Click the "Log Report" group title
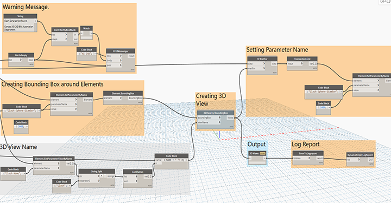This screenshot has height=203, width=391. pos(305,144)
